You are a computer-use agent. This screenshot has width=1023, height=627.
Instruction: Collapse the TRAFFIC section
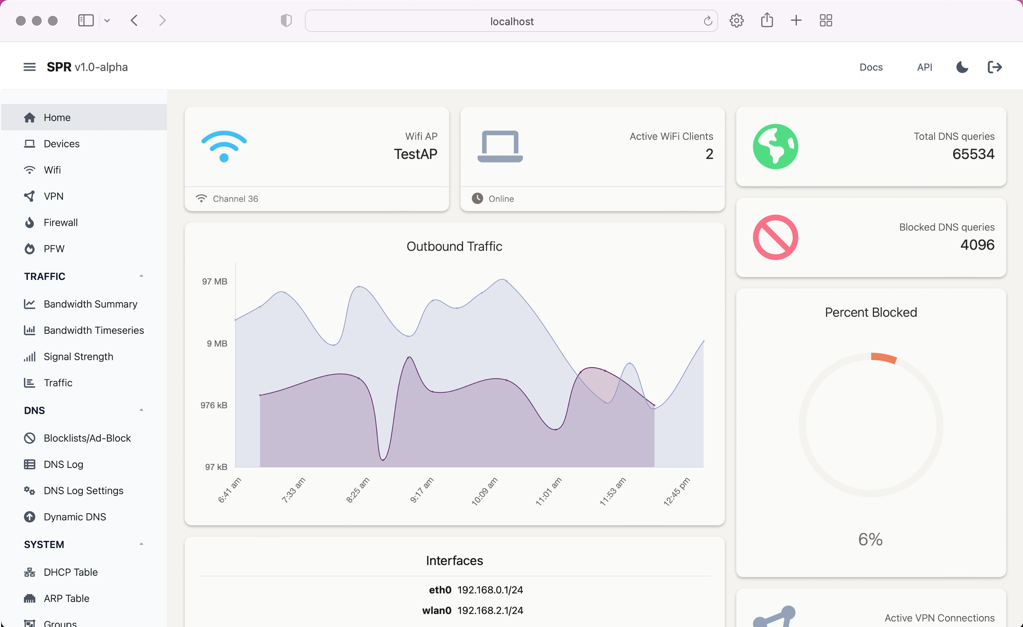141,276
